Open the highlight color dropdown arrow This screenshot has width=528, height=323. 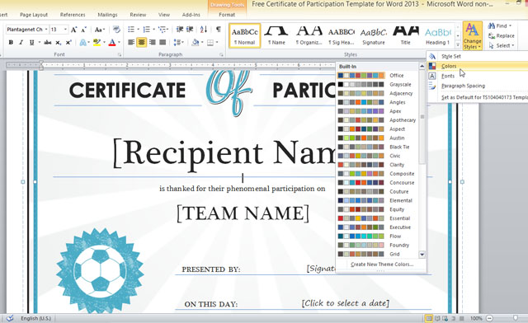coord(104,42)
